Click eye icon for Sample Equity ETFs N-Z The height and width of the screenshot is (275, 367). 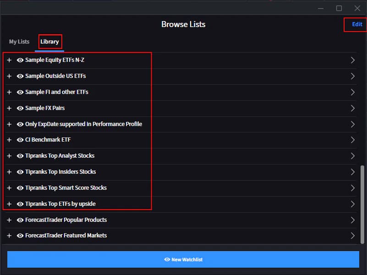[20, 60]
